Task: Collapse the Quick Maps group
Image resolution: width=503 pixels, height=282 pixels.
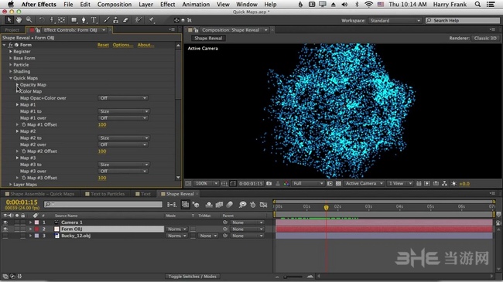Action: 11,78
